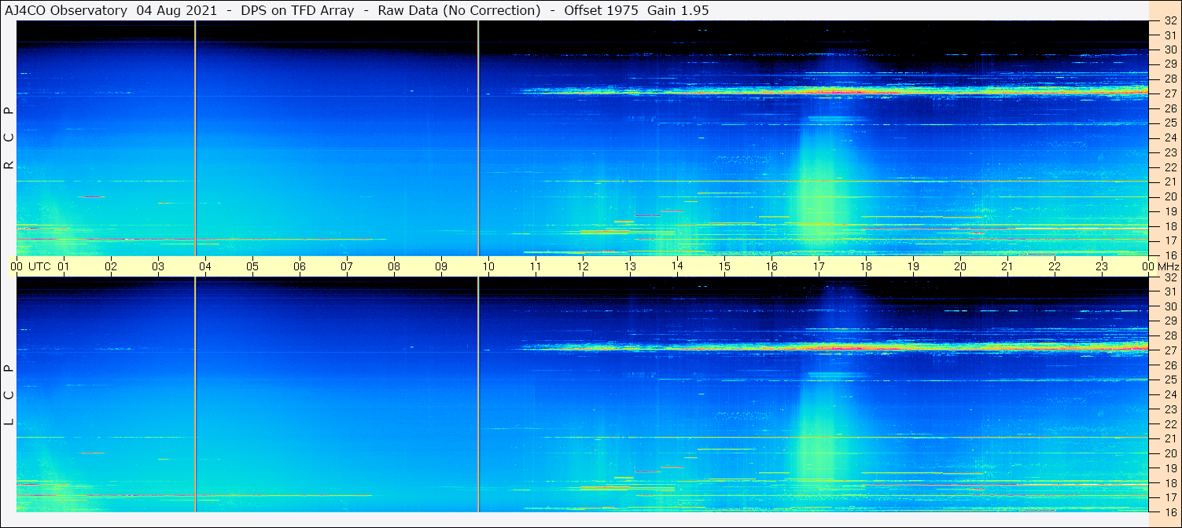This screenshot has width=1182, height=528.
Task: Click the "MHz" unit label on time axis
Action: tap(1167, 266)
